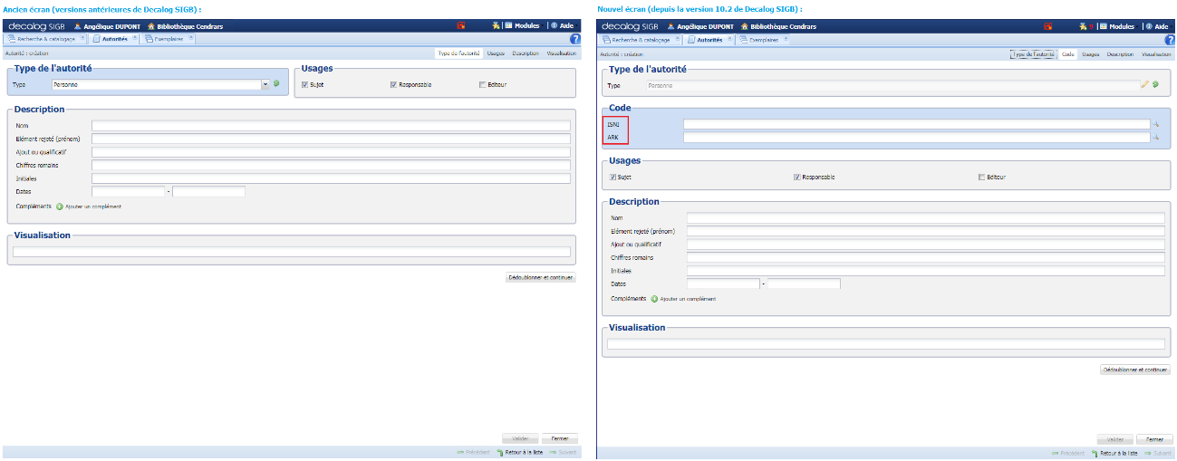This screenshot has height=461, width=1177.
Task: Jump to Description section link, old screen
Action: [526, 53]
